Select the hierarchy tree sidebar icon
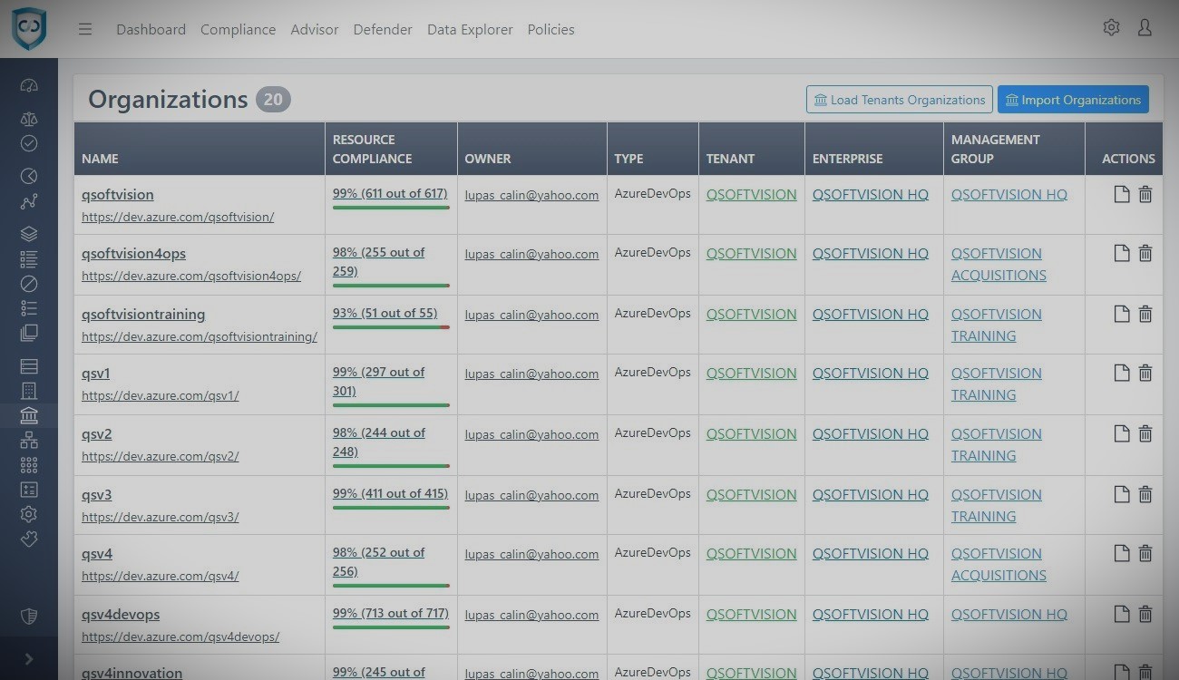Viewport: 1179px width, 680px height. click(x=29, y=440)
